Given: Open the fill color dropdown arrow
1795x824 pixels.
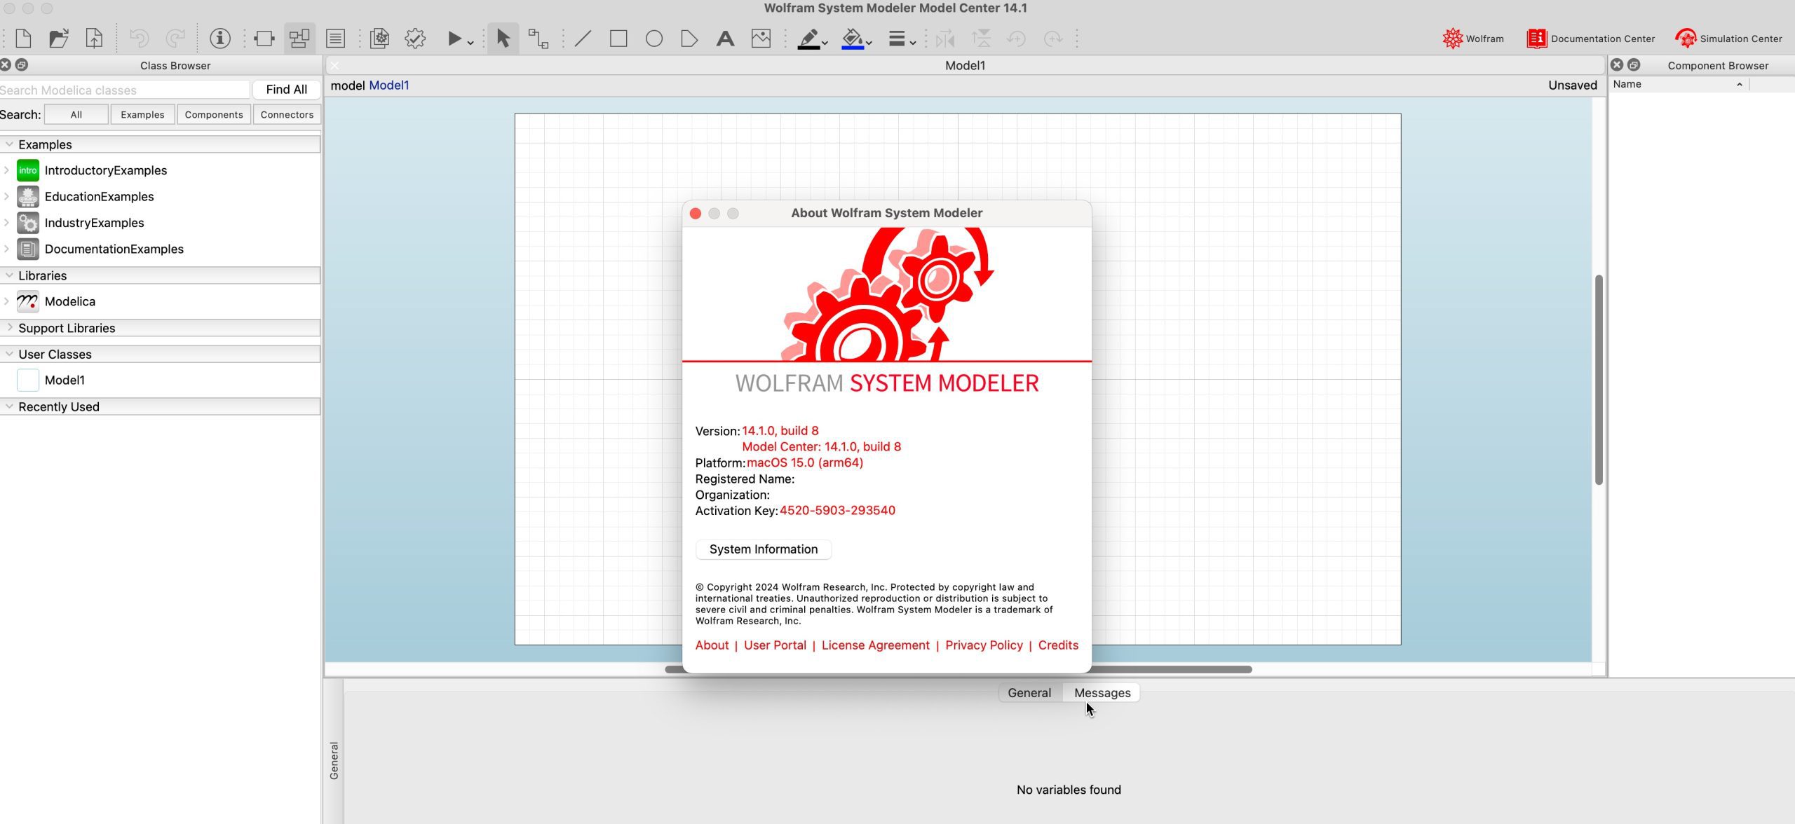Looking at the screenshot, I should point(869,43).
